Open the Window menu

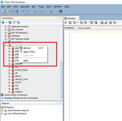[58, 7]
